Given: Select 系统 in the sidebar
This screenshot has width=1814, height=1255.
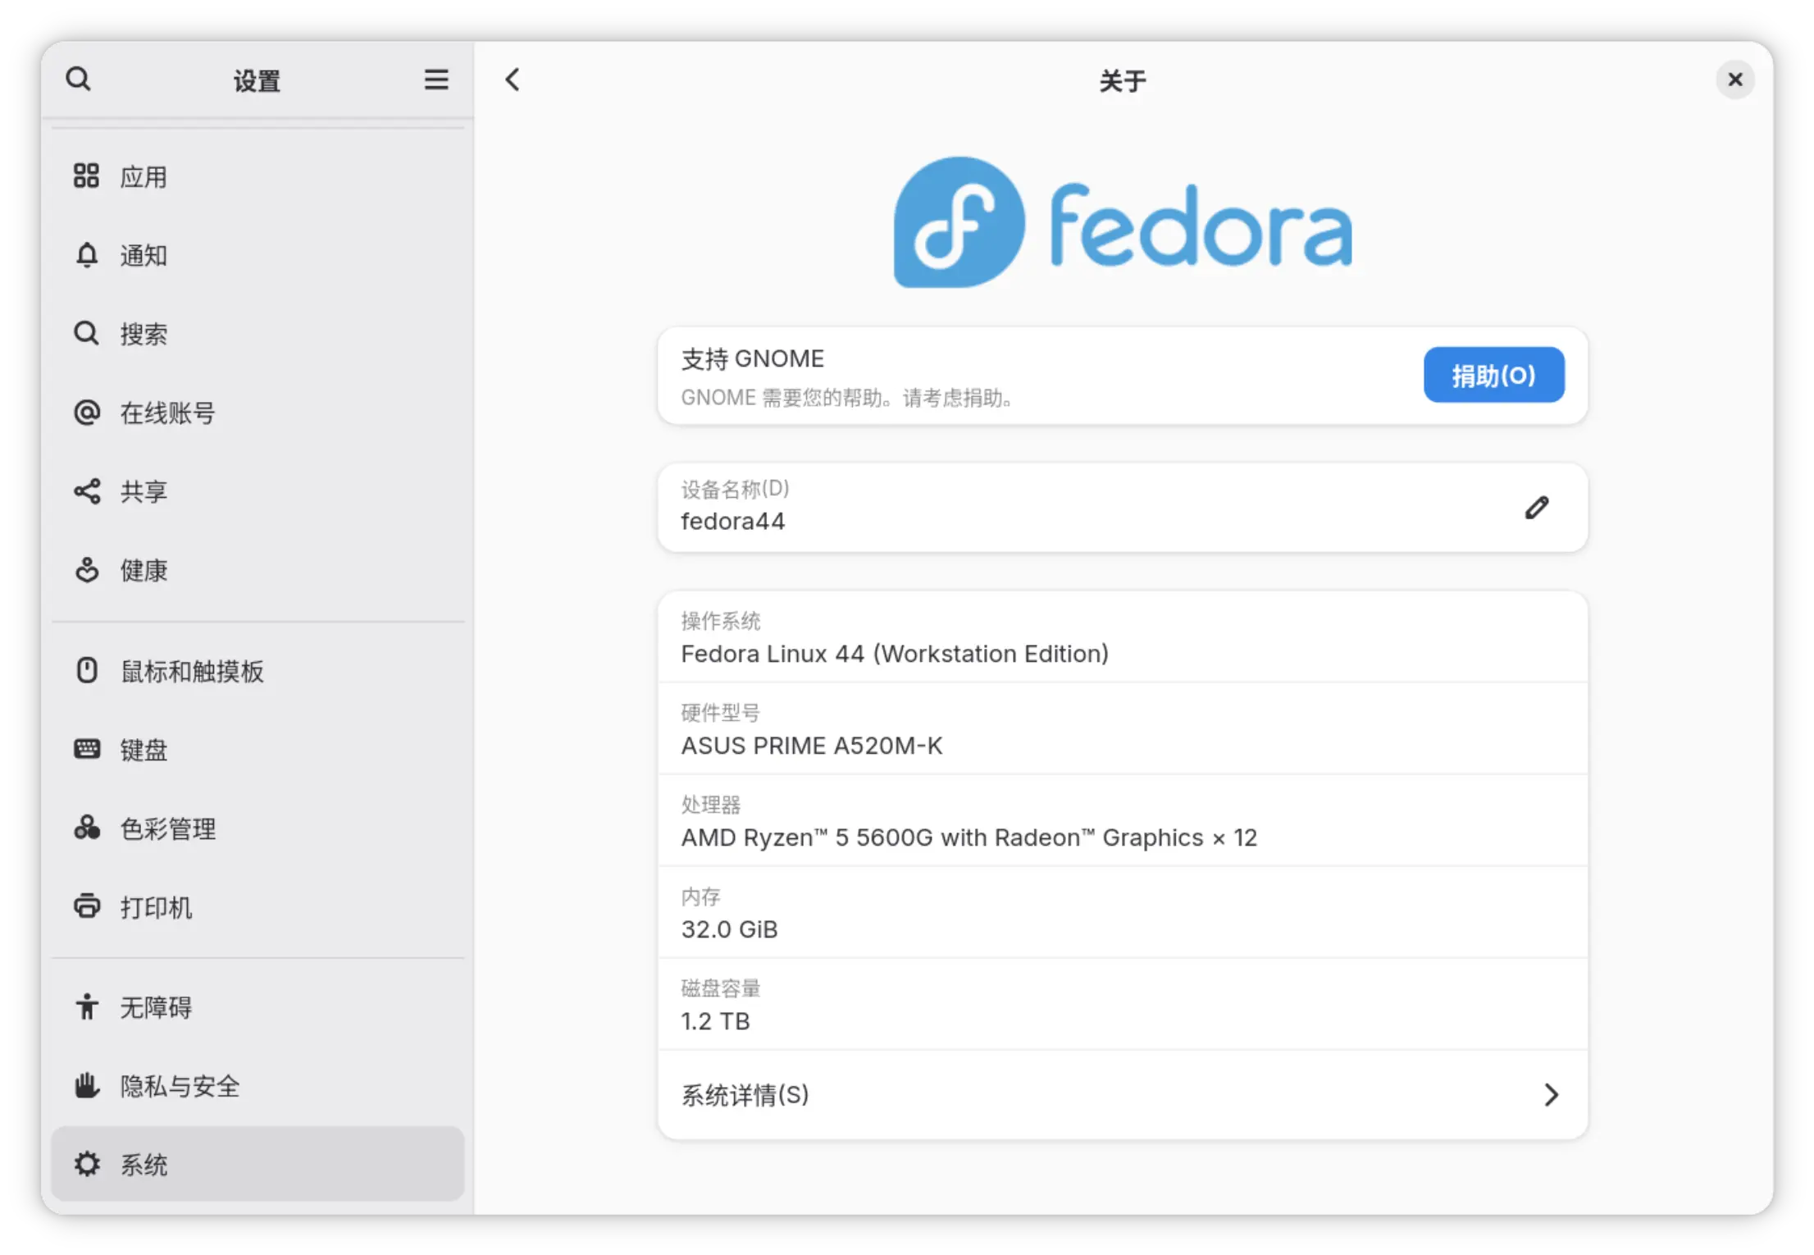Looking at the screenshot, I should point(258,1164).
